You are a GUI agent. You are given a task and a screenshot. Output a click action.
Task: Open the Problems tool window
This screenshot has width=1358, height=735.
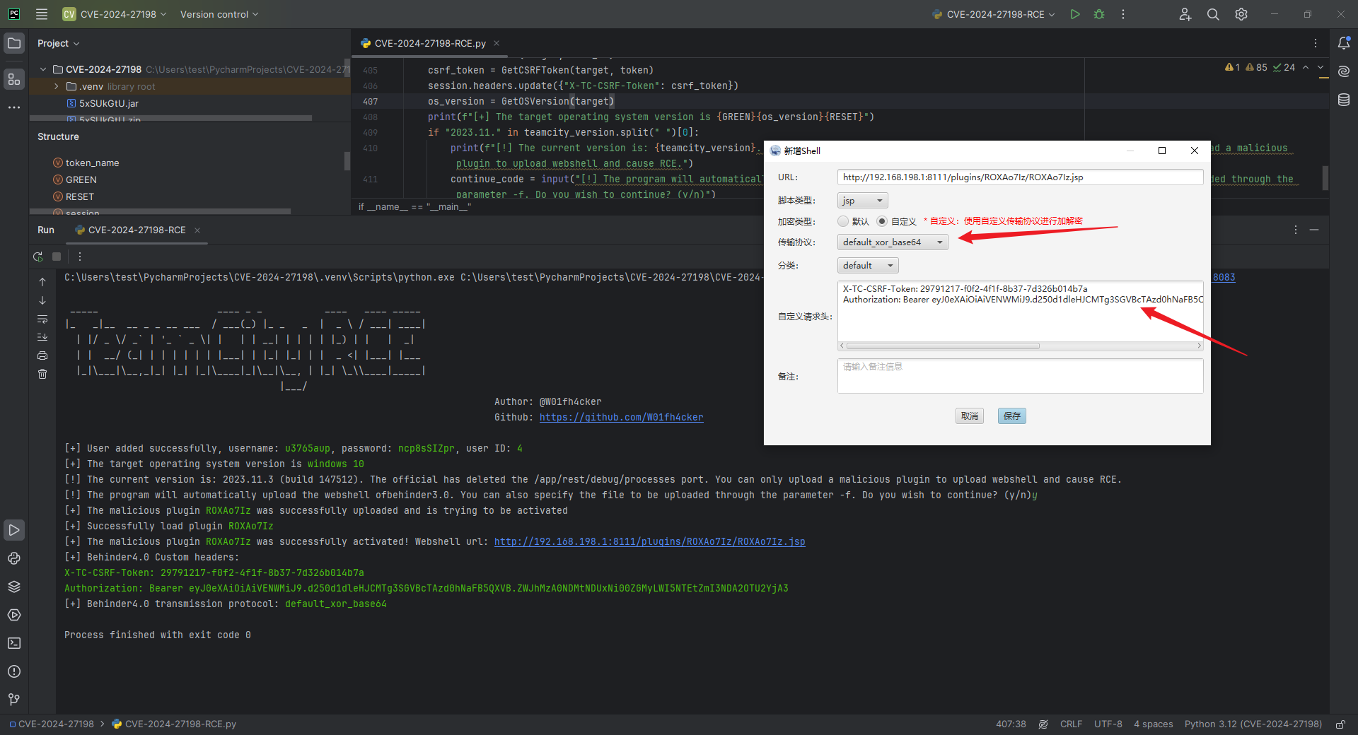(x=14, y=671)
